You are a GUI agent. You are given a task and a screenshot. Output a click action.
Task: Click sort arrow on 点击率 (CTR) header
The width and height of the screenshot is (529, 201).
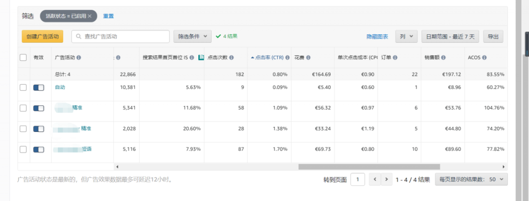tap(252, 58)
